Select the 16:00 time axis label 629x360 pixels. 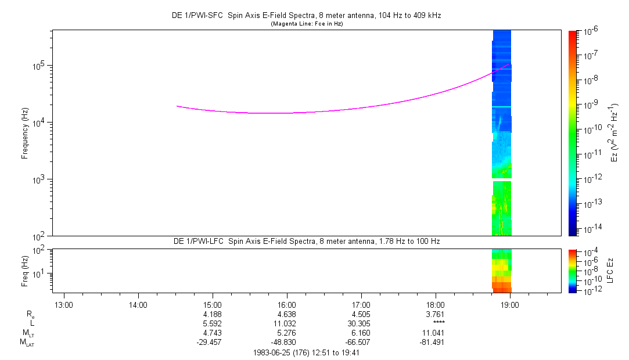287,305
